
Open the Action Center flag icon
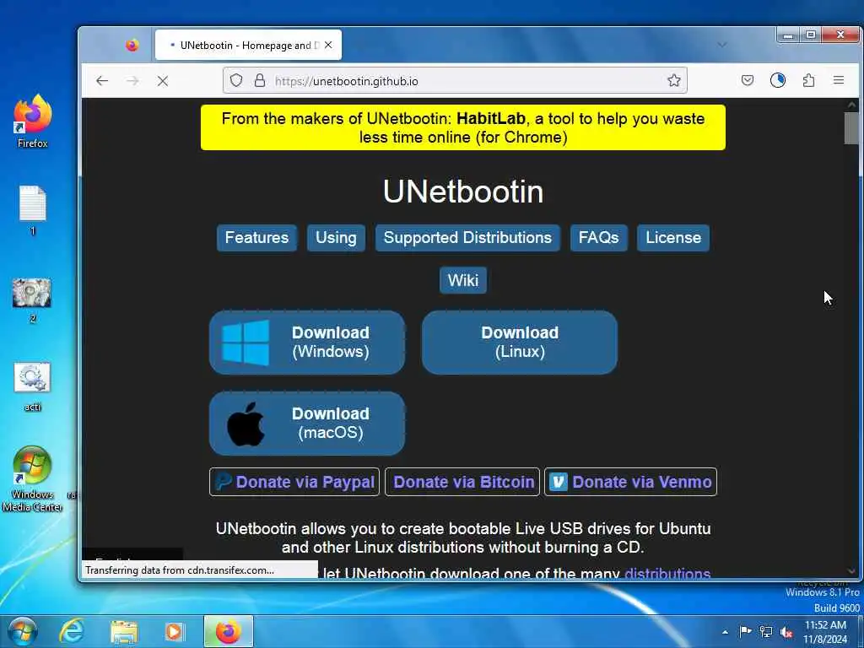click(745, 631)
